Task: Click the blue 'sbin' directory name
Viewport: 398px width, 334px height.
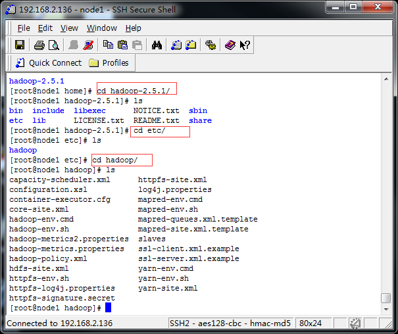Action: click(x=198, y=110)
